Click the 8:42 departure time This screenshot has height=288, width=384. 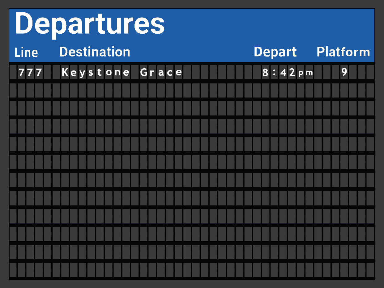click(x=279, y=73)
